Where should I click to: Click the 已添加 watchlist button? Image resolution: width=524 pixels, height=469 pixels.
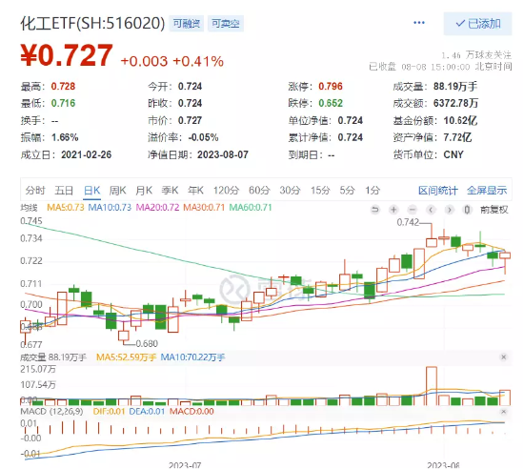(x=477, y=24)
